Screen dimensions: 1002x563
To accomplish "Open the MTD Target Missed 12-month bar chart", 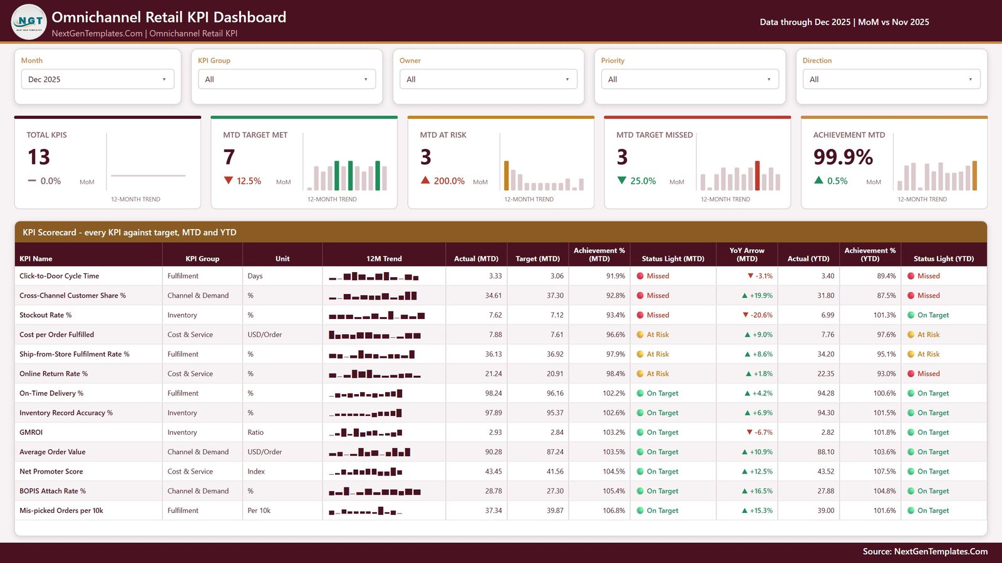I will (741, 175).
